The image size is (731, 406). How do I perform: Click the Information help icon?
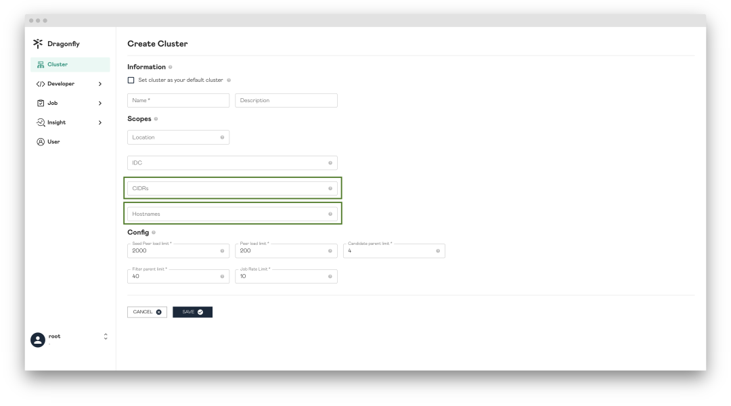[170, 67]
